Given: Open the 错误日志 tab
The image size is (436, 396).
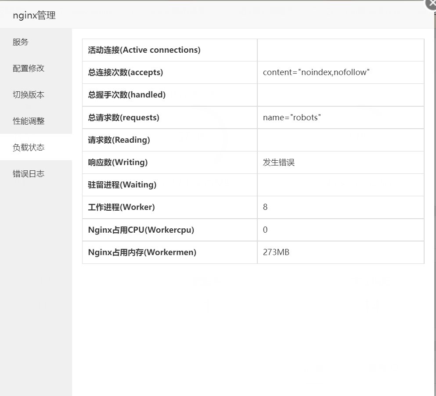Looking at the screenshot, I should 36,174.
